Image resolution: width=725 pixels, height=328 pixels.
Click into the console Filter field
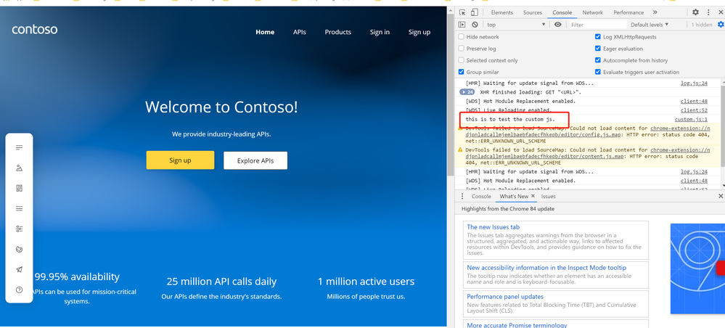(597, 25)
